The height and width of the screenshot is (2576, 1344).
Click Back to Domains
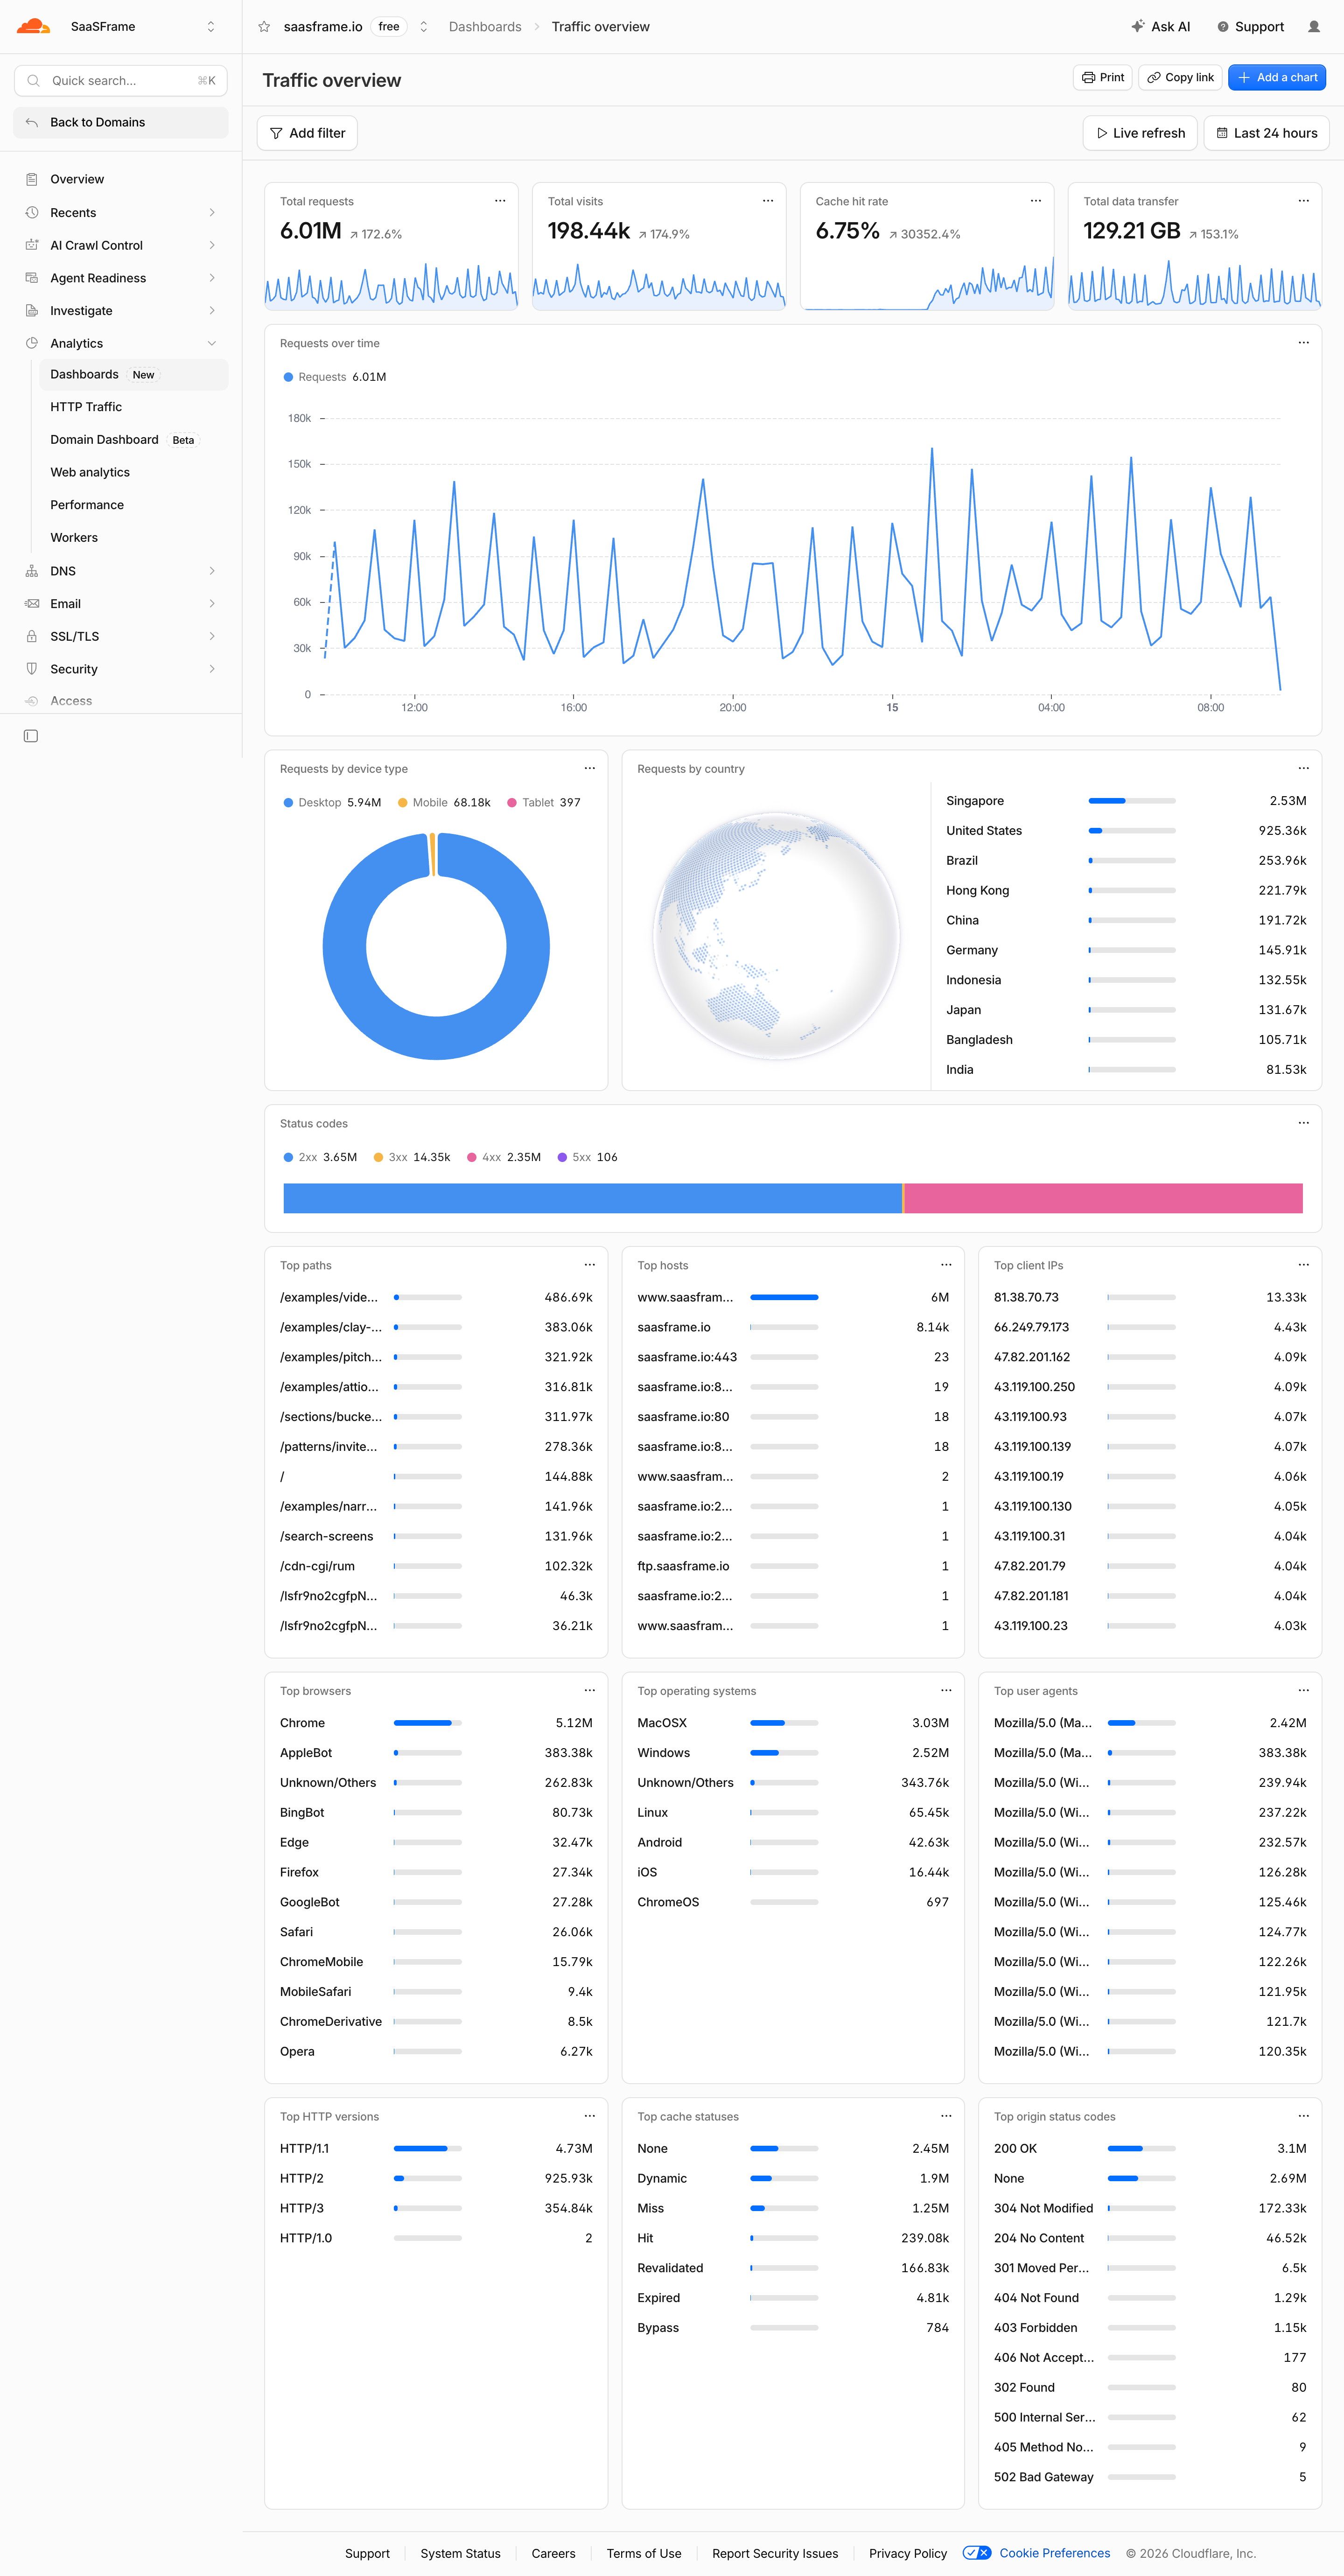121,122
